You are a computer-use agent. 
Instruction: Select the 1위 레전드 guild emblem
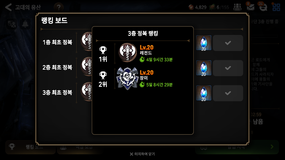point(127,52)
